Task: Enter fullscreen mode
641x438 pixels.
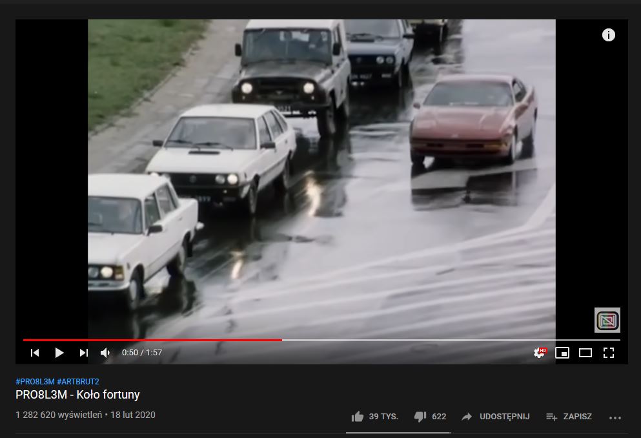Action: pos(609,353)
